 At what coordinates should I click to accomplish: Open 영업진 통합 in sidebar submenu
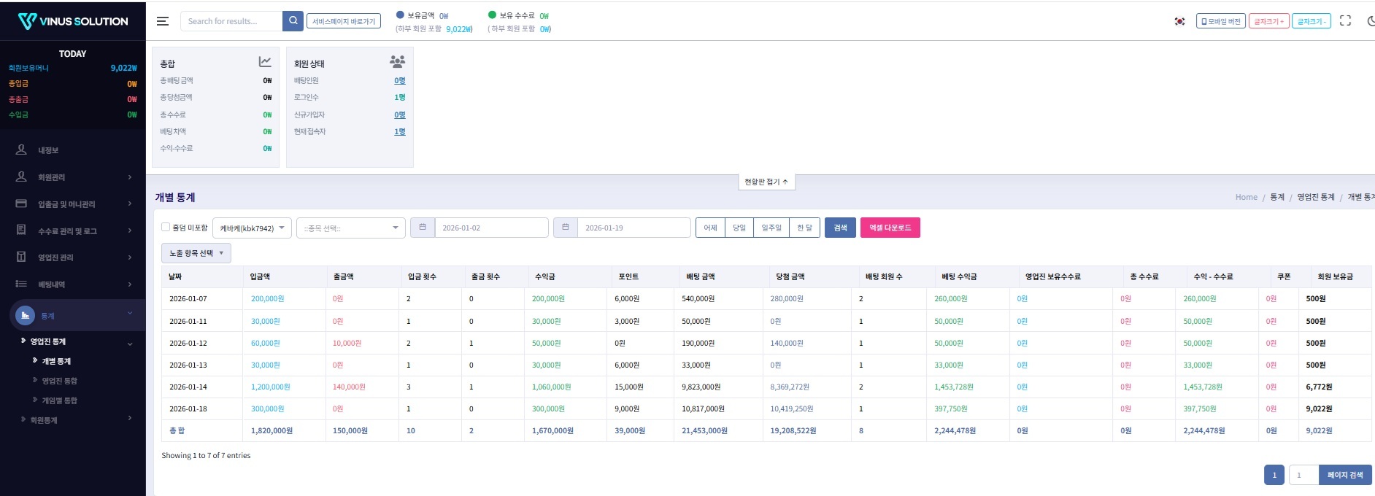point(60,381)
